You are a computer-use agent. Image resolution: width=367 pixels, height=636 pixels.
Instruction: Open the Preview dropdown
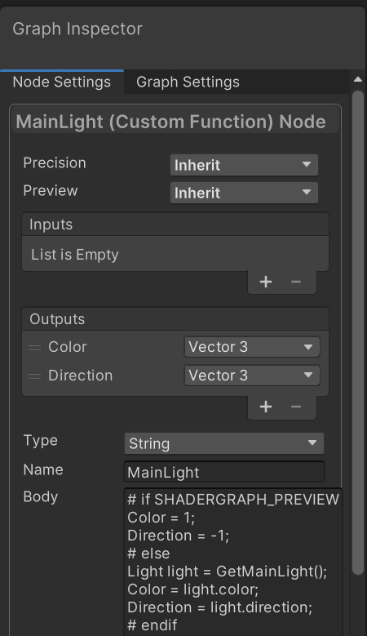coord(244,193)
